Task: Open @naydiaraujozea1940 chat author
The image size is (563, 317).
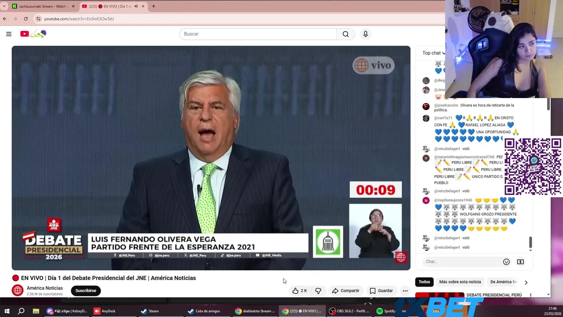Action: [x=453, y=200]
